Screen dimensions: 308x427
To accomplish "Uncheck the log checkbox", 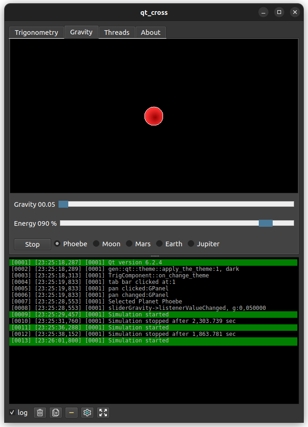I will (13, 413).
